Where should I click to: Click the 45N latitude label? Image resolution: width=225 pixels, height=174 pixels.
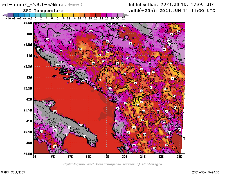pos(29,34)
